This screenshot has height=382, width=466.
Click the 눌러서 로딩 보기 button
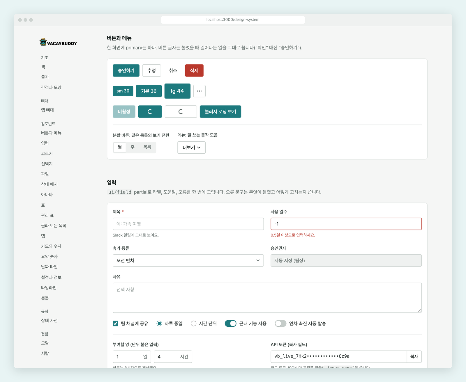tap(220, 111)
